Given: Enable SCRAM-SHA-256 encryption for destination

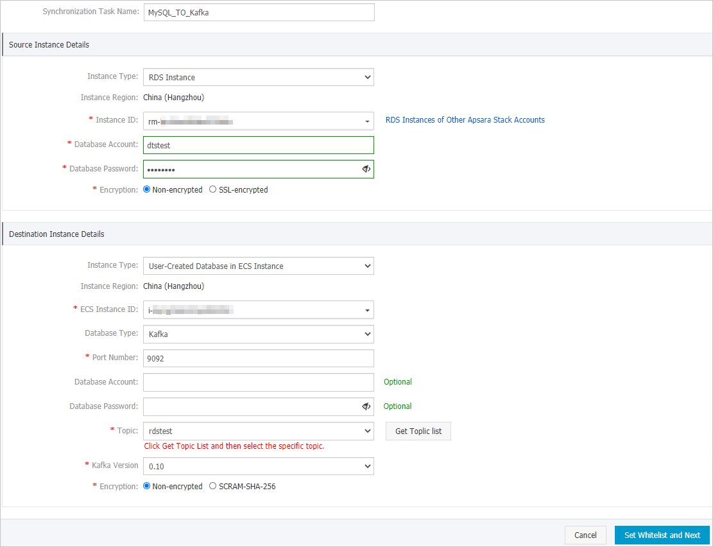Looking at the screenshot, I should click(x=212, y=486).
